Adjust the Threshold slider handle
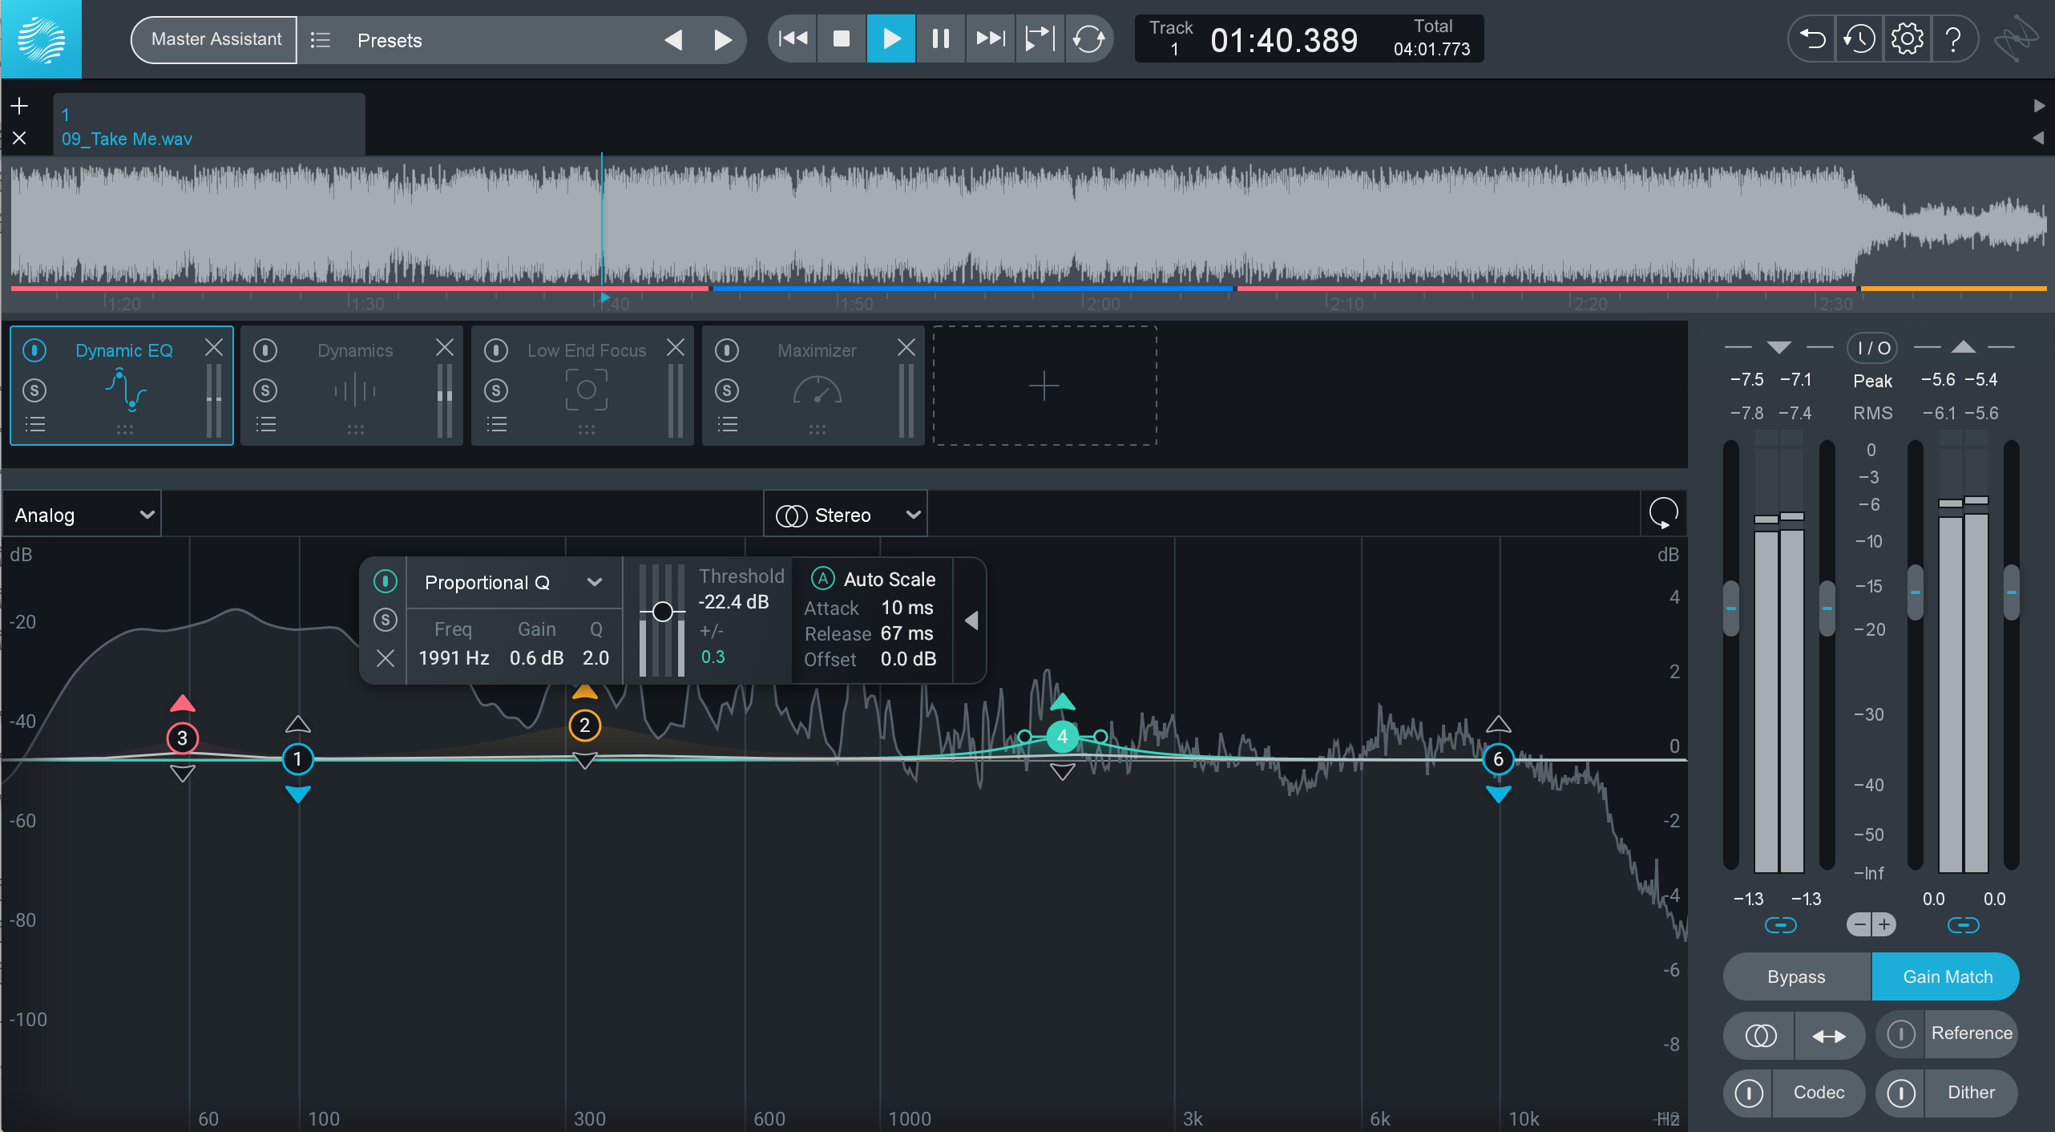2055x1132 pixels. 662,612
